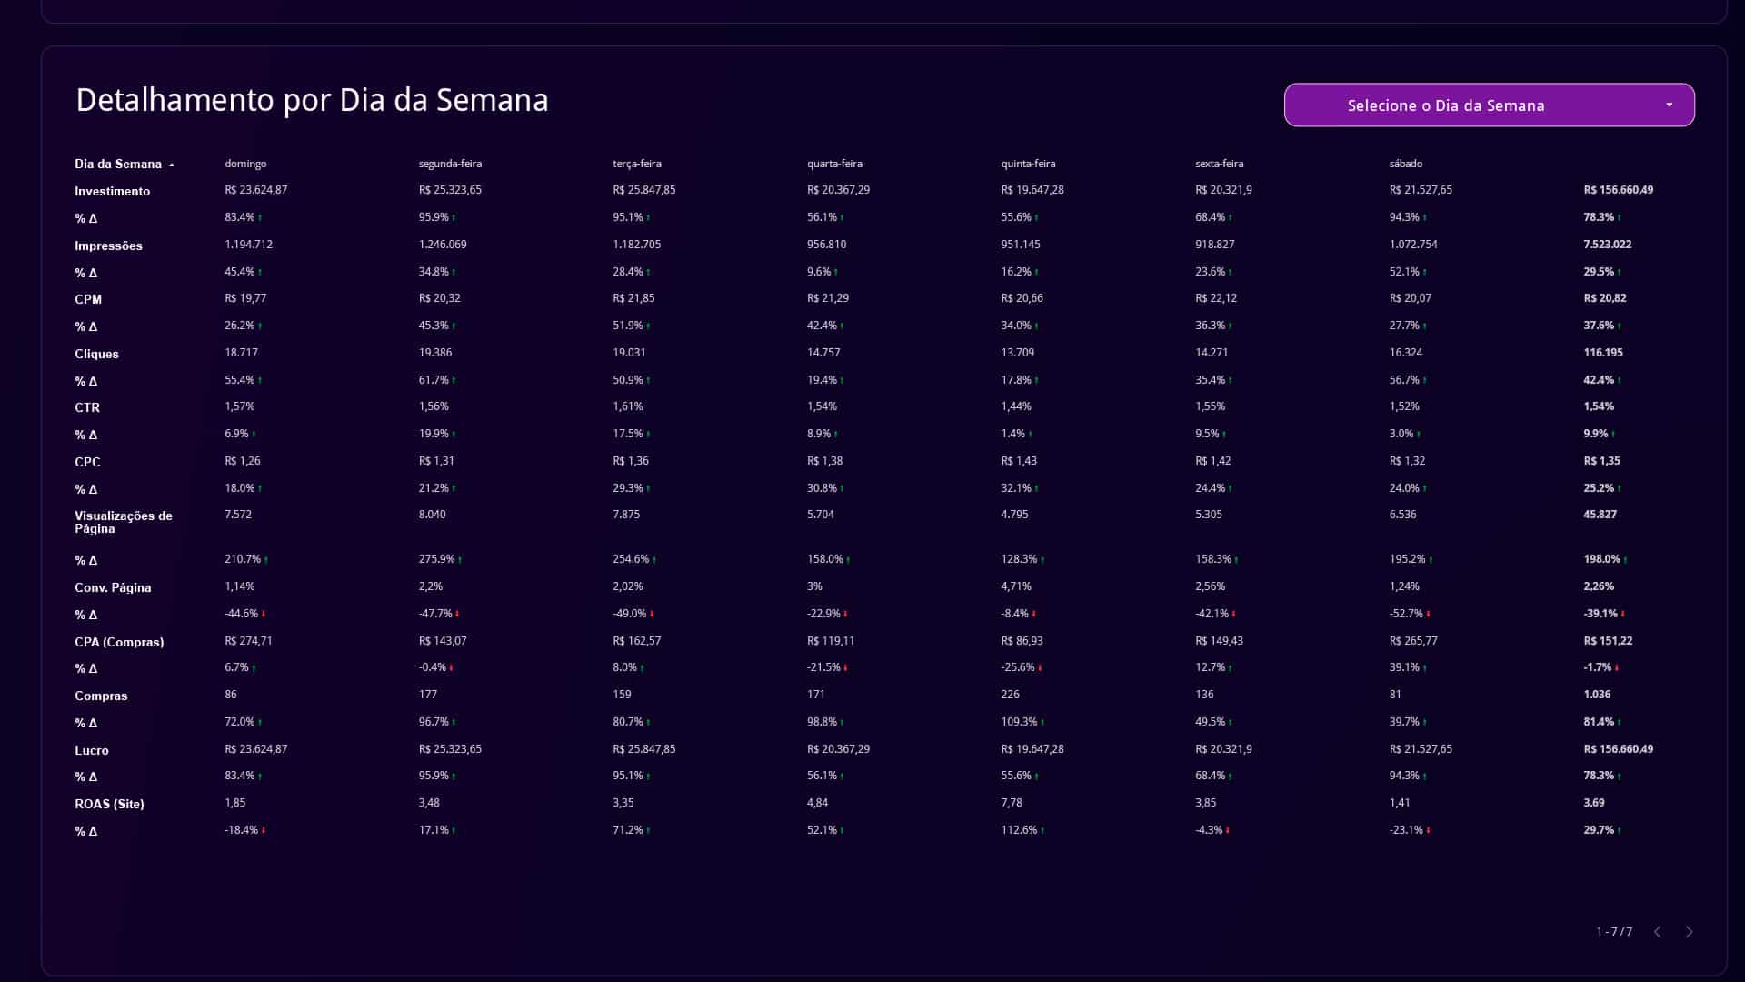Image resolution: width=1745 pixels, height=982 pixels.
Task: Select total Investimento value R$ 156.660,49
Action: [1618, 190]
